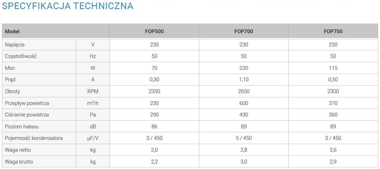This screenshot has height=169, width=380.
Task: Click the Waga brutto value 3,0
Action: 244,162
